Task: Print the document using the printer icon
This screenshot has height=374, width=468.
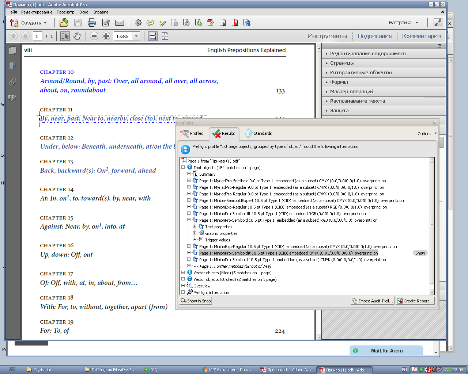Action: pyautogui.click(x=92, y=23)
